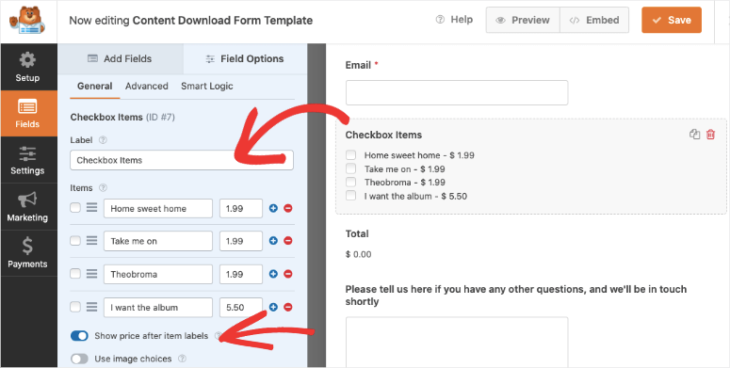Remove the I want the album item

pyautogui.click(x=287, y=307)
